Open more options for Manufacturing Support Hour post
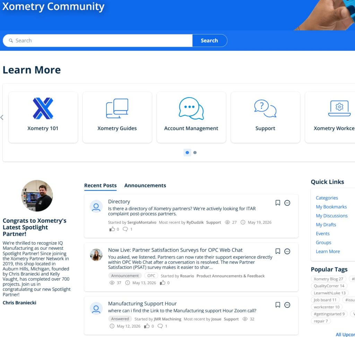Viewport: 355px width, 337px height. coord(287,305)
